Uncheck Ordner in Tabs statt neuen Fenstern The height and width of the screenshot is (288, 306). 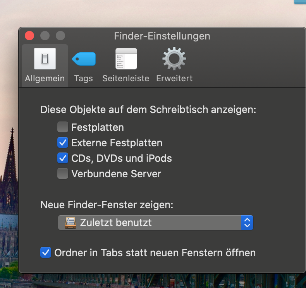[46, 253]
